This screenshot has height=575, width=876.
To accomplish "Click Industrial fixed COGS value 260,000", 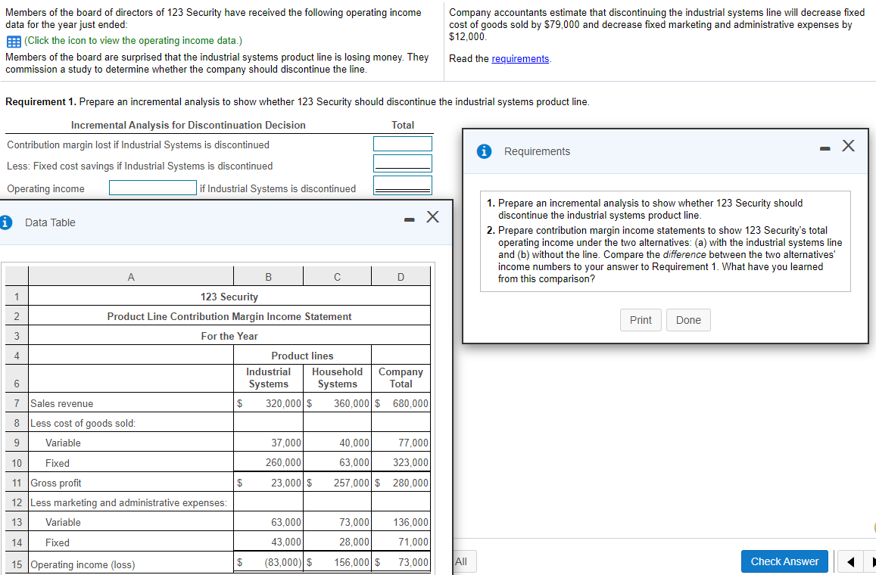I will click(283, 463).
